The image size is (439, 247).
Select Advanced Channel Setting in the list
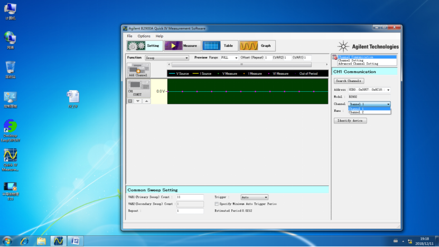367,64
